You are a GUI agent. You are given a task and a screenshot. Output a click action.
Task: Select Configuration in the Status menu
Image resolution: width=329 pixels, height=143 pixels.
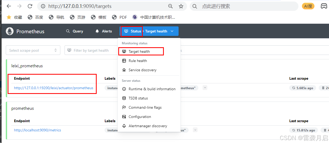[149, 117]
